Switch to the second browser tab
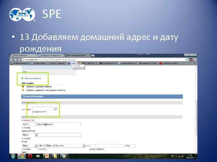This screenshot has width=217, height=162. point(51,55)
